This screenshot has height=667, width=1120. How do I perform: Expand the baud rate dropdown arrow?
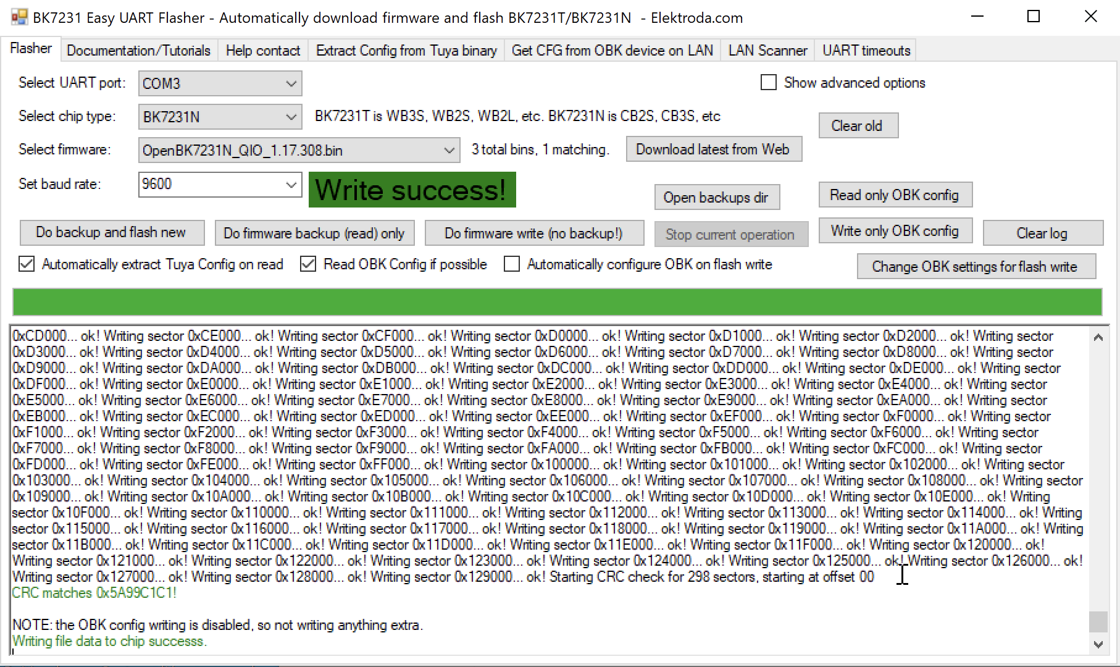(x=291, y=184)
